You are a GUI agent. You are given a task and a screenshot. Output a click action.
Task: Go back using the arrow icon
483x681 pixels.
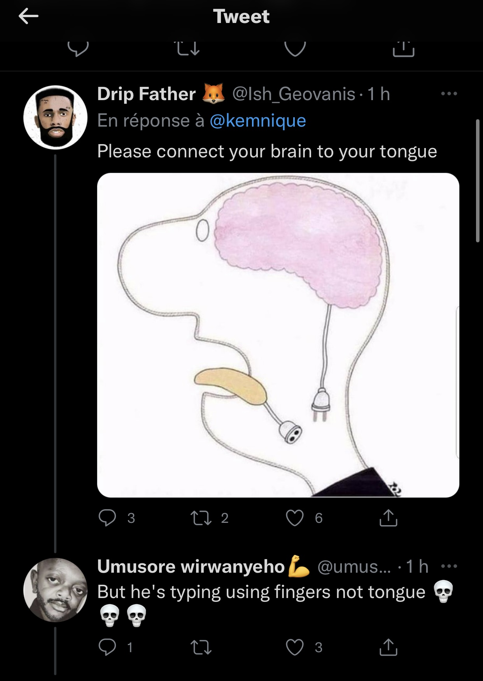coord(28,16)
